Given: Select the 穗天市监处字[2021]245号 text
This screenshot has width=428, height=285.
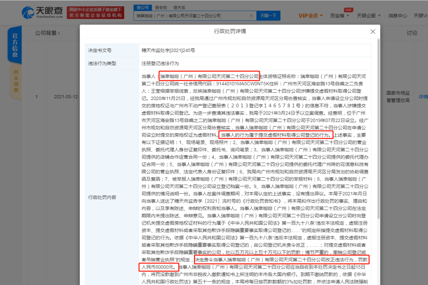Looking at the screenshot, I should [168, 50].
